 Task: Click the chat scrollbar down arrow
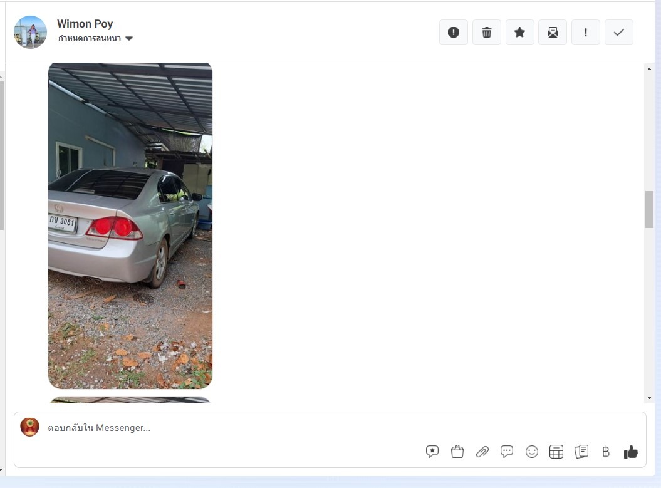649,397
